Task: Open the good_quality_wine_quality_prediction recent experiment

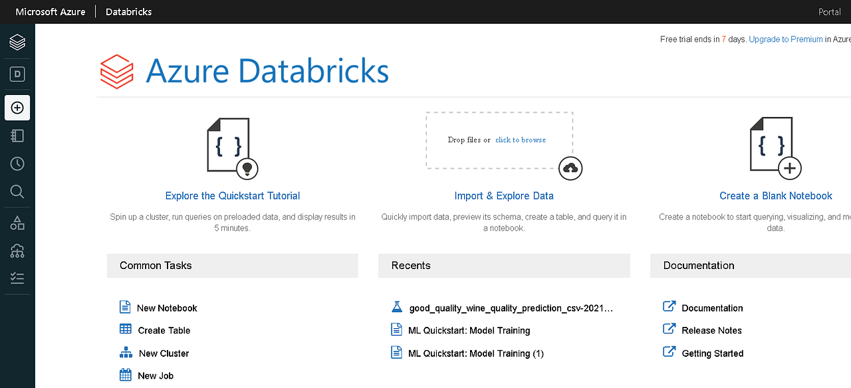Action: [x=511, y=308]
